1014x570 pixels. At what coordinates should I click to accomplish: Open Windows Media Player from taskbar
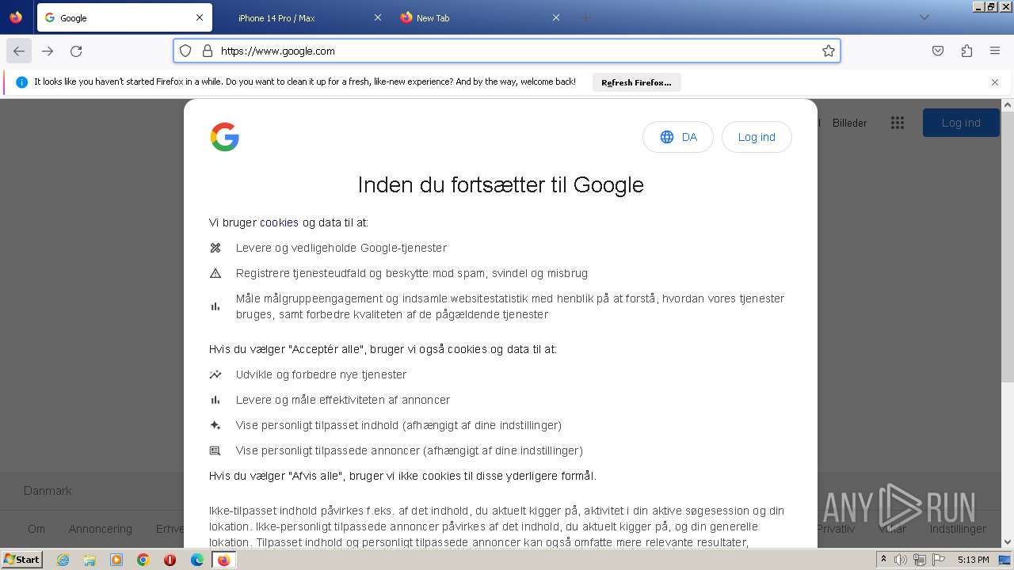point(116,560)
